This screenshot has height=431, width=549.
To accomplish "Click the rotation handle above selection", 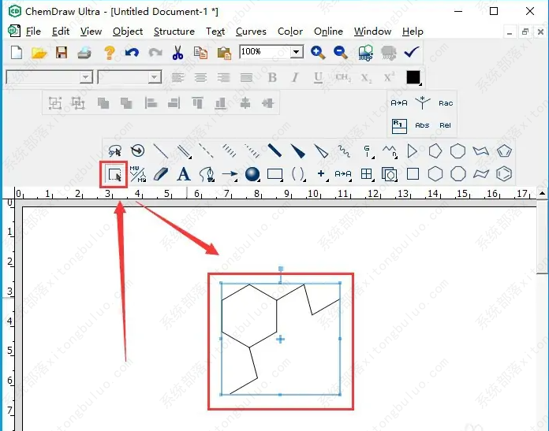I will (281, 269).
